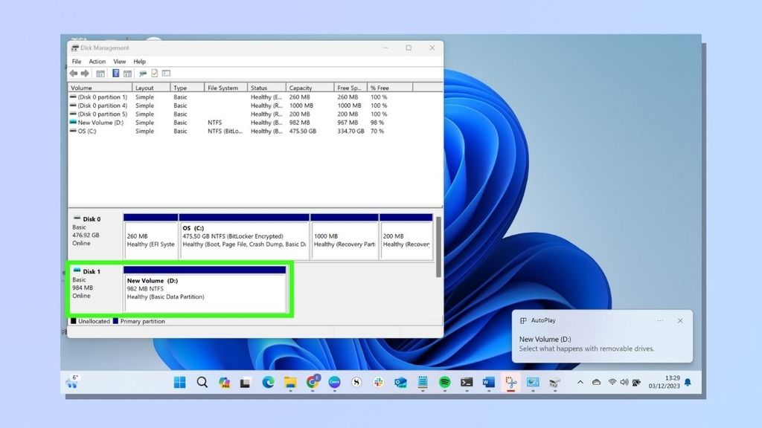Click the Back navigation arrow in the toolbar
Image resolution: width=762 pixels, height=428 pixels.
[74, 73]
